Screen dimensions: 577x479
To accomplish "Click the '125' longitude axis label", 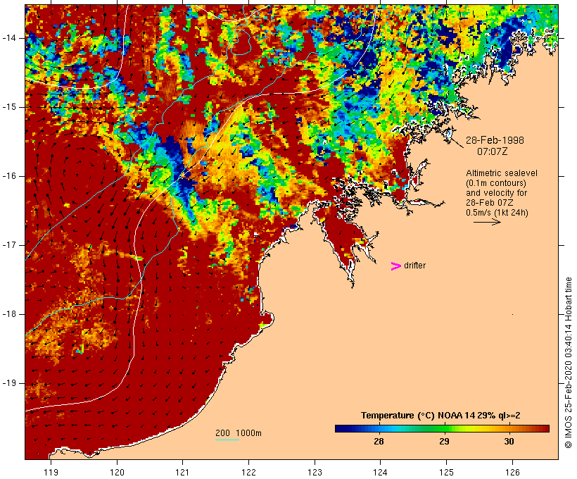I will [x=446, y=473].
